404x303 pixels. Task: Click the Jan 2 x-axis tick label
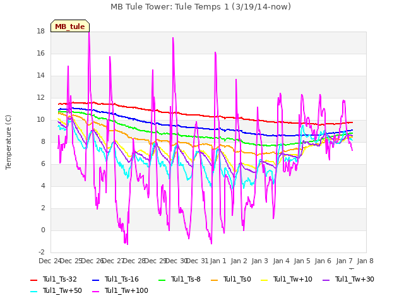[239, 261]
